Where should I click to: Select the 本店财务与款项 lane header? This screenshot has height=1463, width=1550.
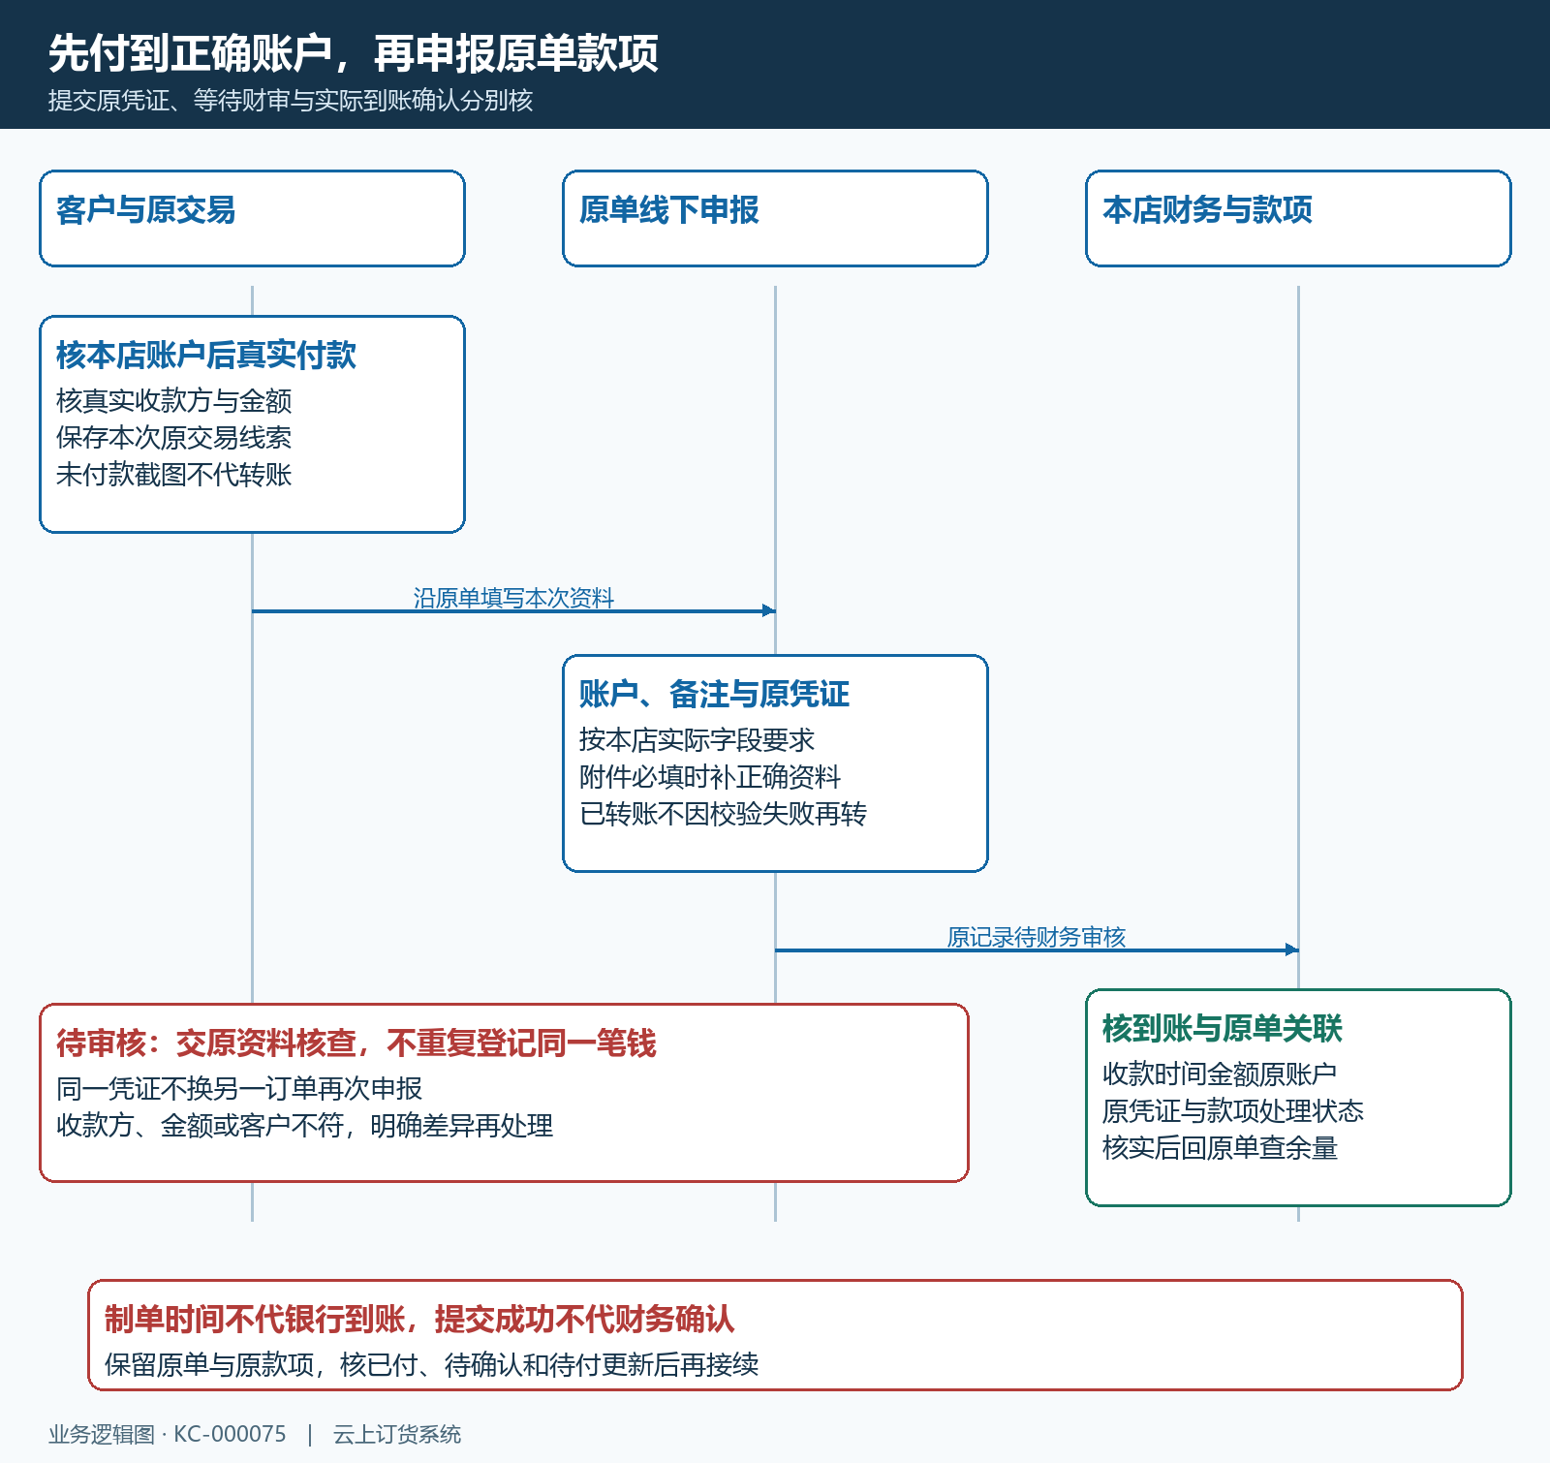coord(1298,219)
